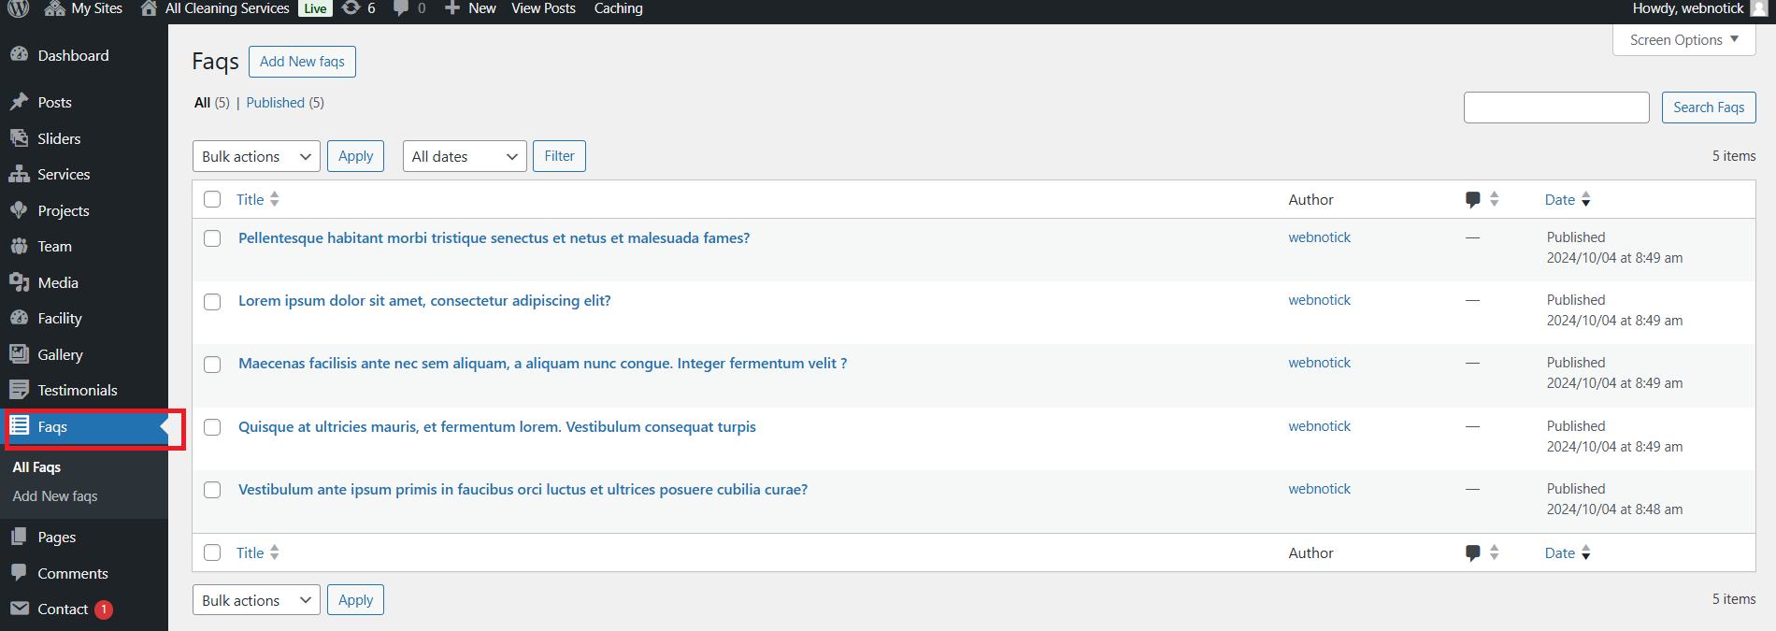1776x631 pixels.
Task: Go to Add New faqs submenu
Action: tap(55, 496)
